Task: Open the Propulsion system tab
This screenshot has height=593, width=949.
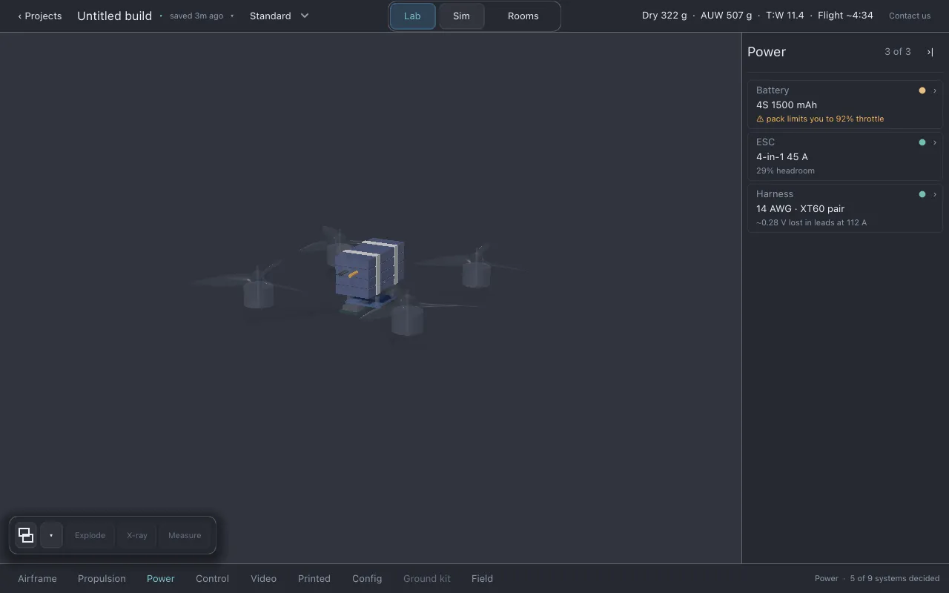Action: coord(102,578)
